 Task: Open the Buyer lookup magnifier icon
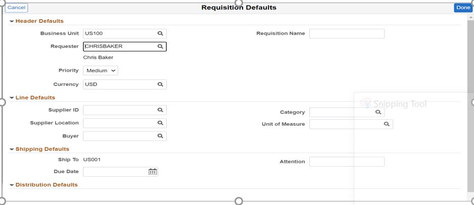pyautogui.click(x=160, y=136)
